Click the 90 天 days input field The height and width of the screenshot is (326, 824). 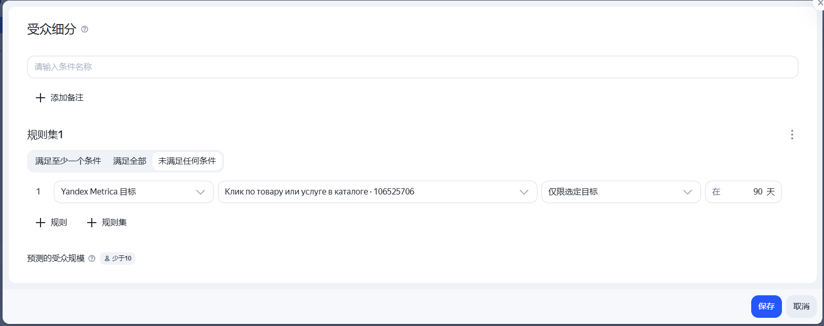coord(743,192)
